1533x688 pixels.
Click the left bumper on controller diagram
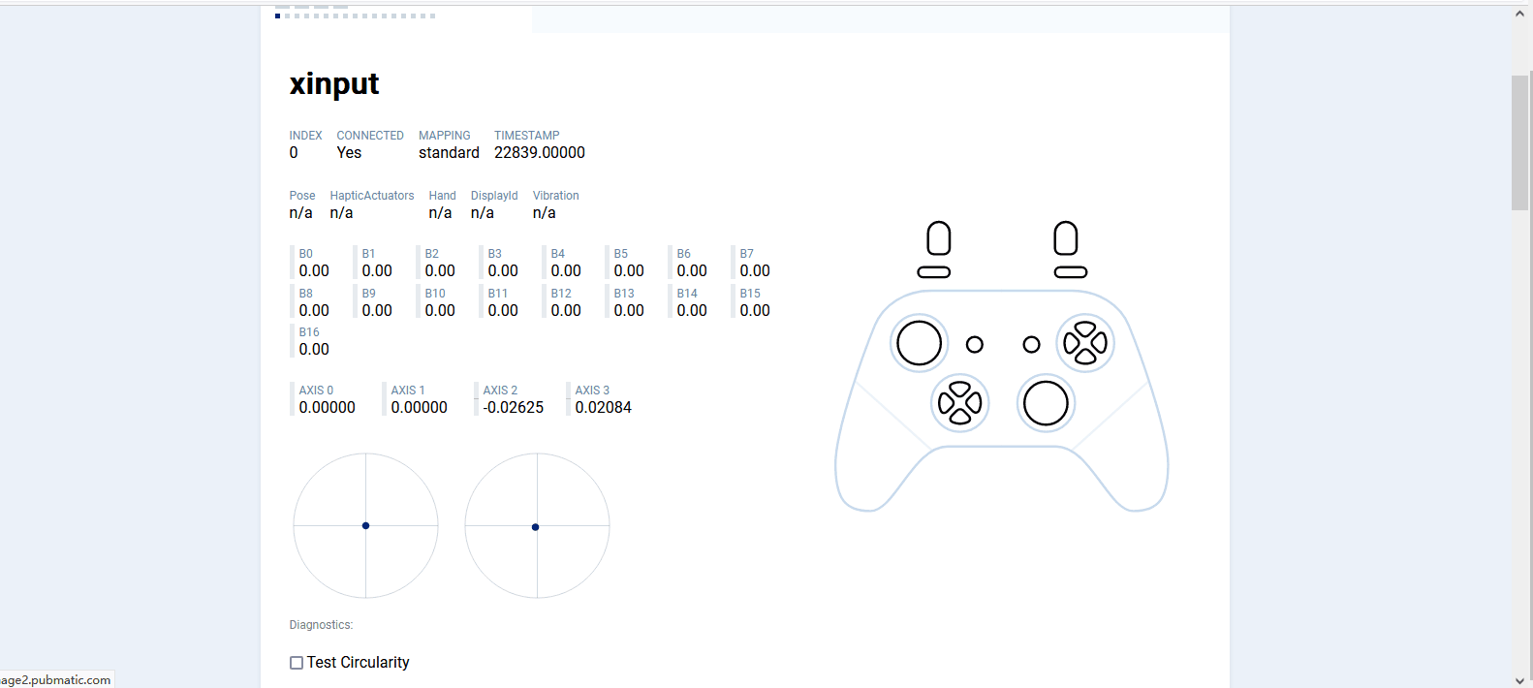coord(934,272)
